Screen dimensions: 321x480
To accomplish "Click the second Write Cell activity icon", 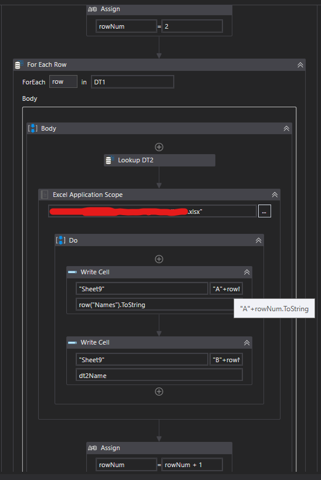I will point(72,342).
